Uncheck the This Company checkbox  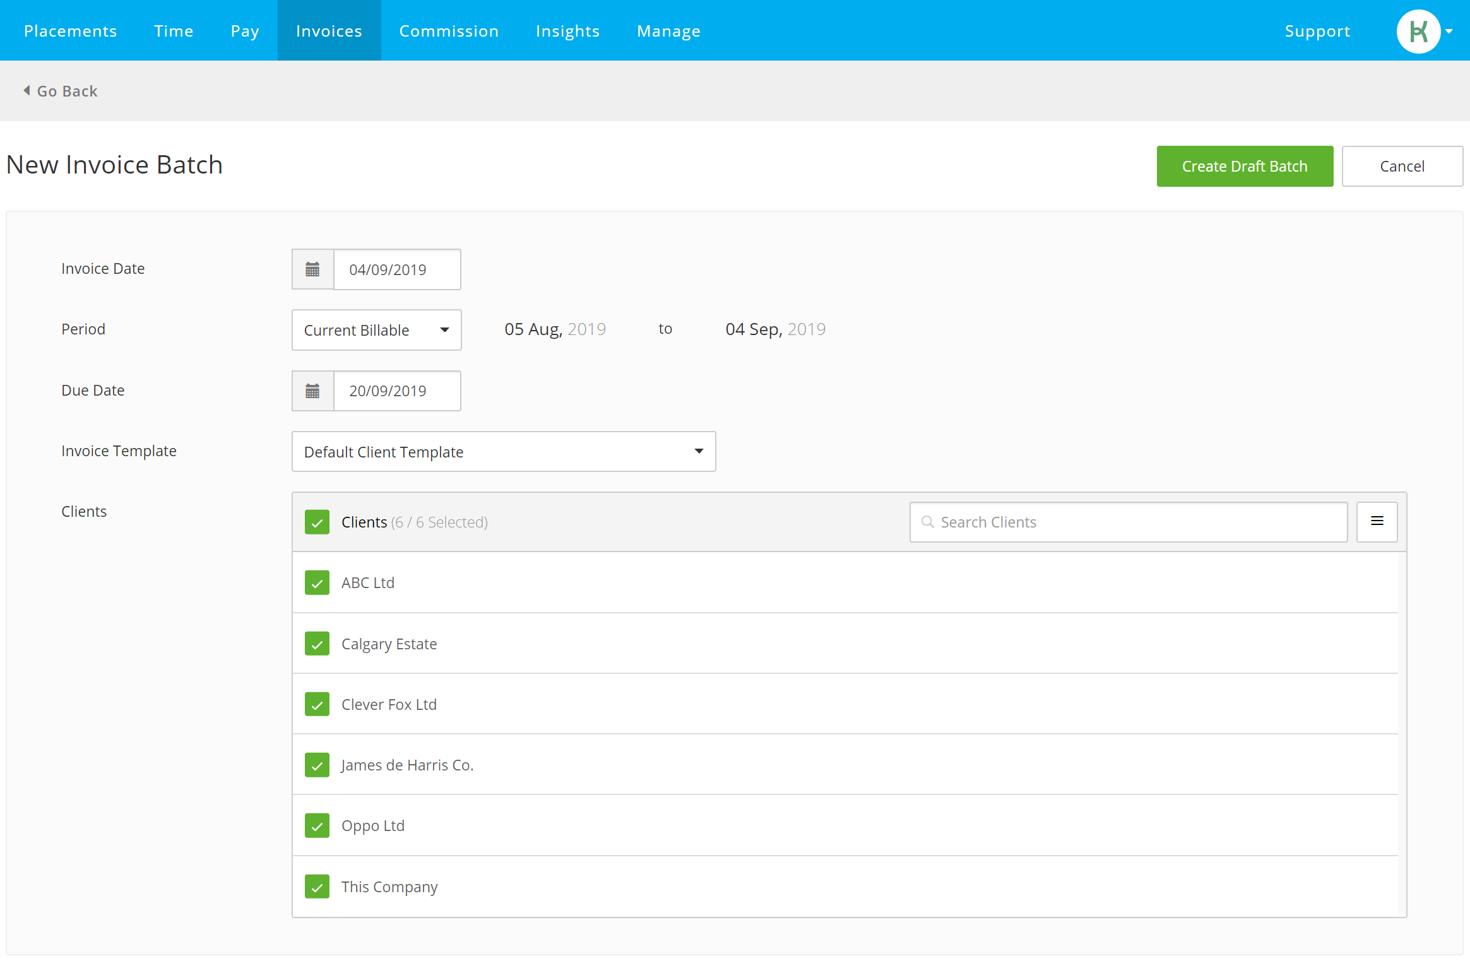317,887
